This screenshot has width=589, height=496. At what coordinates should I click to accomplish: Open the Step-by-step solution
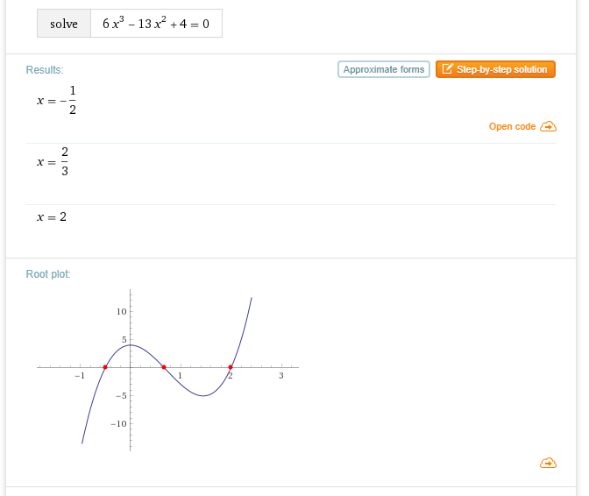(495, 69)
